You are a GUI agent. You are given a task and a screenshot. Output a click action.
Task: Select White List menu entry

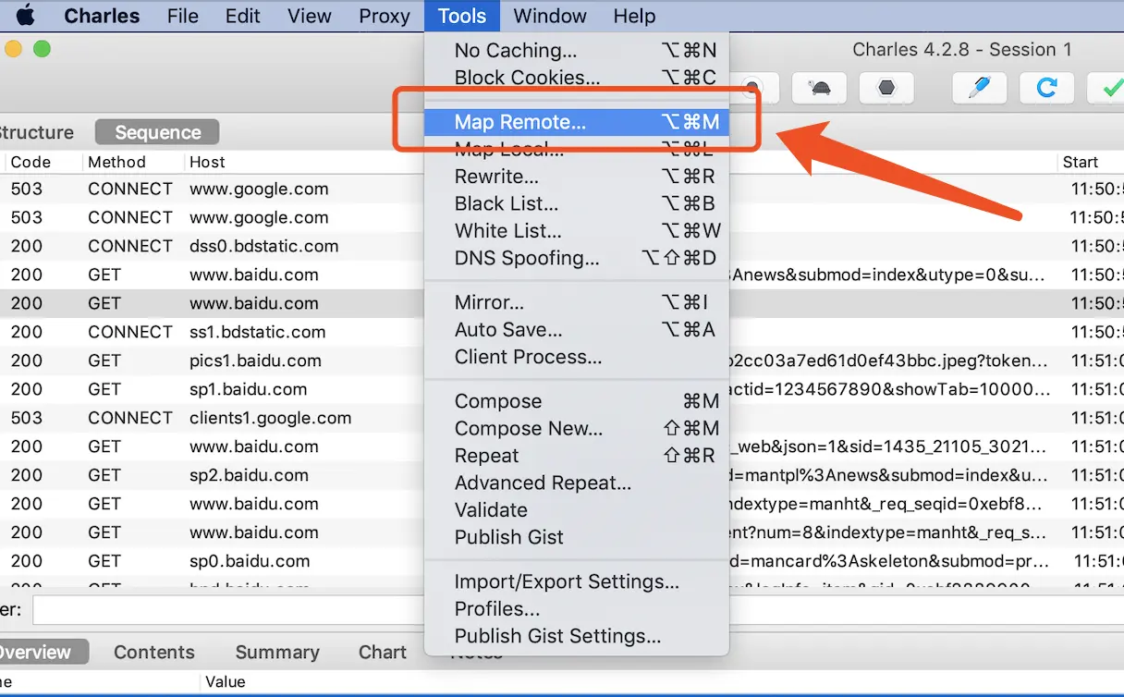point(577,231)
